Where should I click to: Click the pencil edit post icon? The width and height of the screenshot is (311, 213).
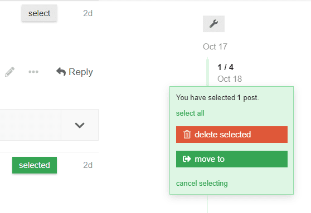(x=9, y=72)
